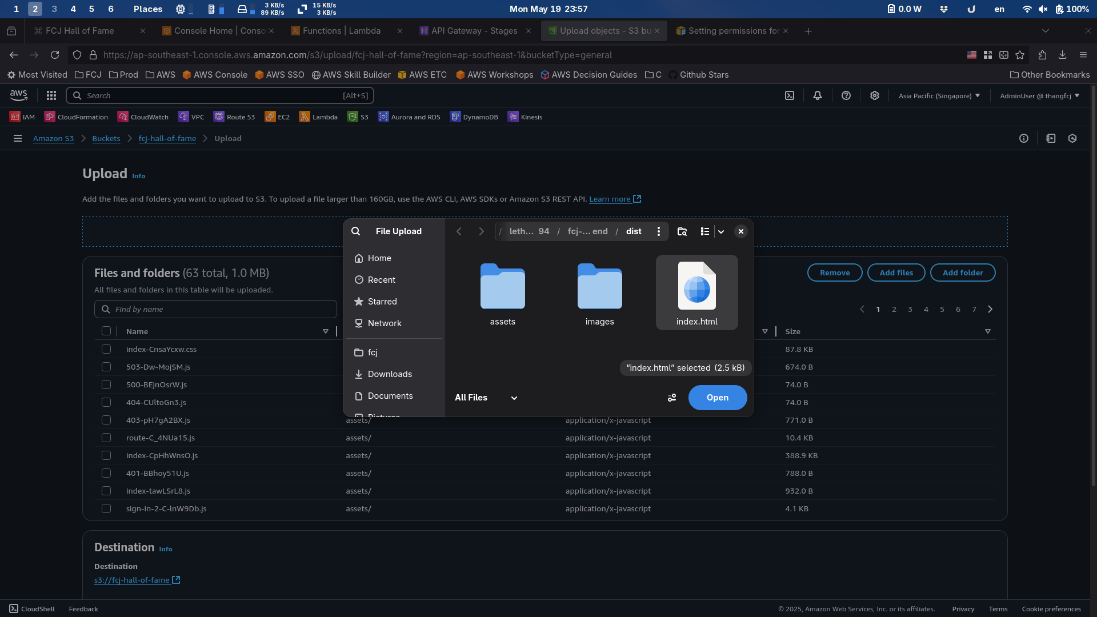
Task: Open IAM service shortcut
Action: (22, 117)
